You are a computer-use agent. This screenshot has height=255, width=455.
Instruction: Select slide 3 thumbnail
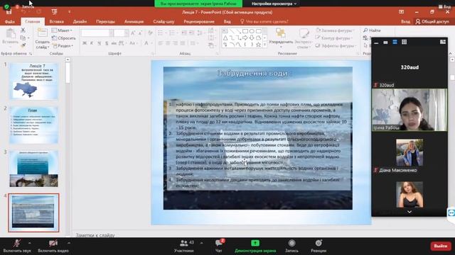tap(33, 169)
